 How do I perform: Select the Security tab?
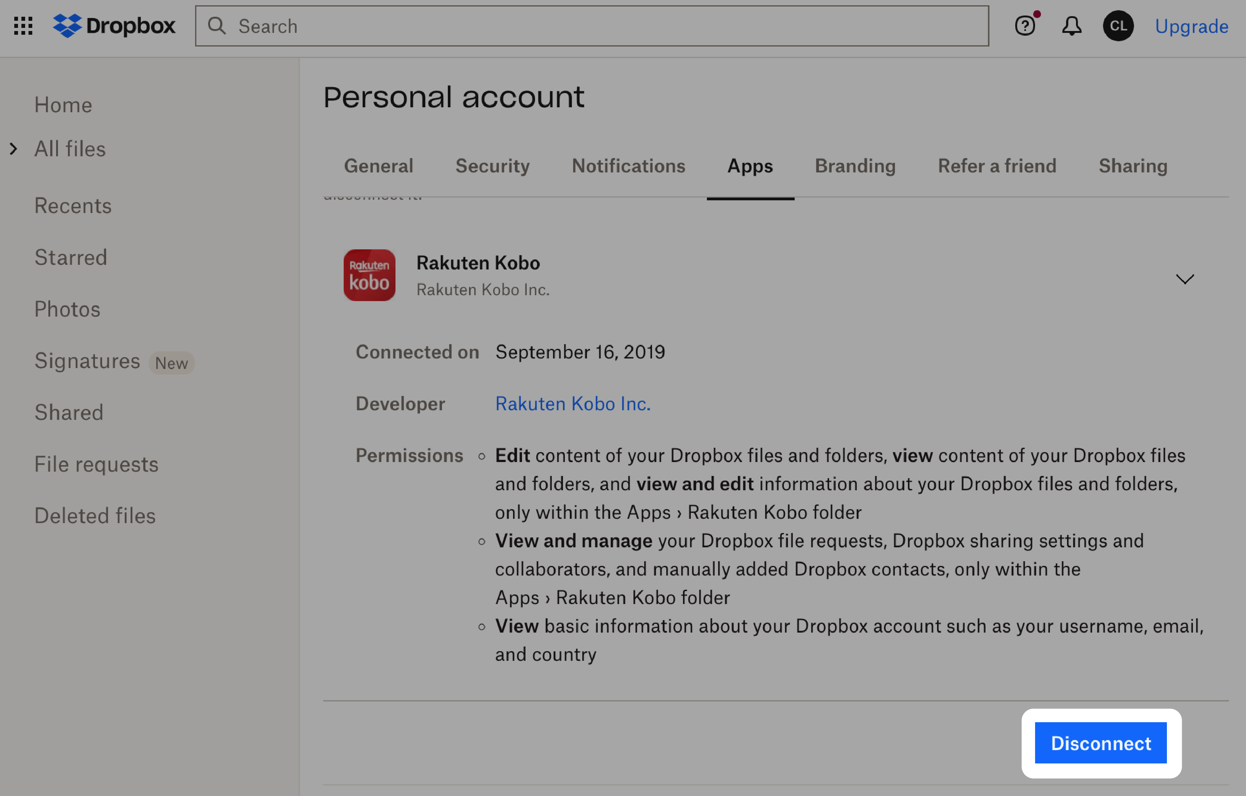coord(491,165)
